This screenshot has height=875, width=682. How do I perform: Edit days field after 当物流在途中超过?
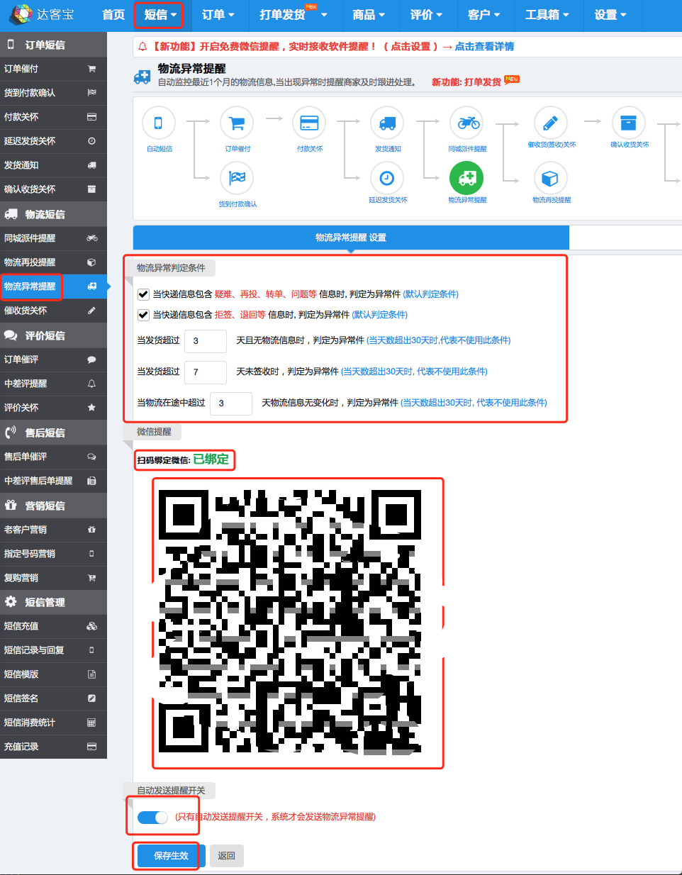[231, 403]
